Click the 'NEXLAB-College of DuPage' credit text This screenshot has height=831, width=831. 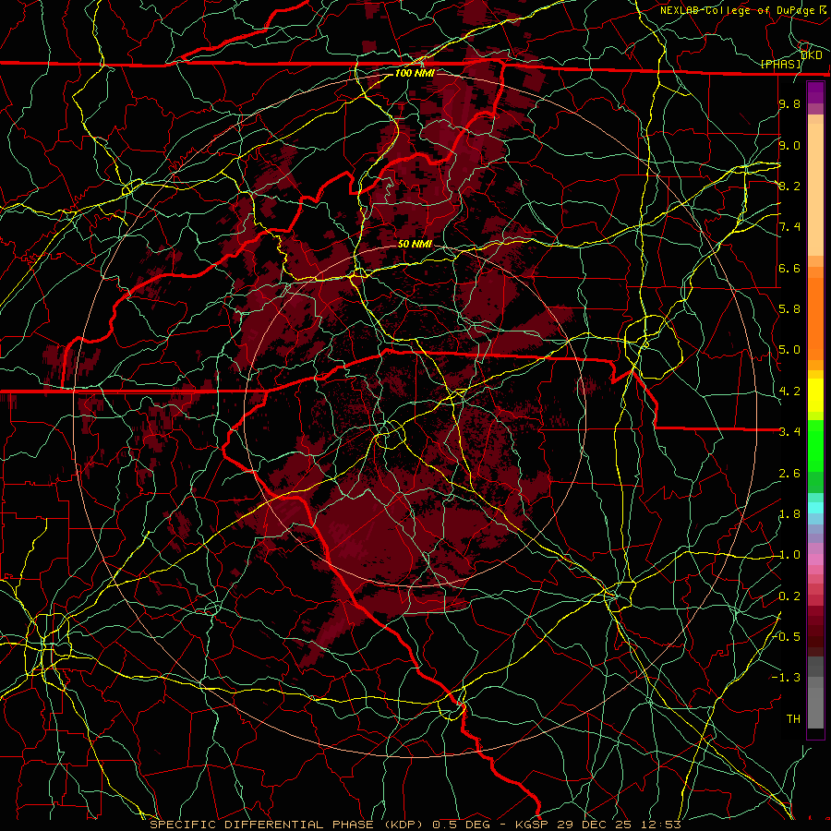(738, 10)
